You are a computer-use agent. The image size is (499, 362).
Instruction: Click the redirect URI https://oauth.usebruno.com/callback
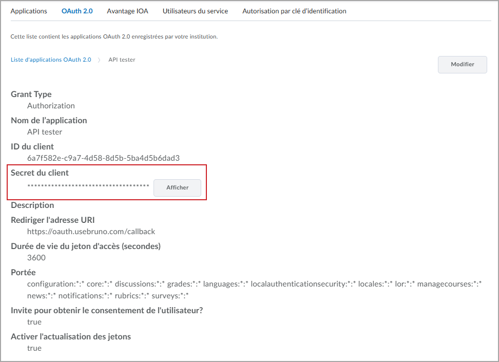point(91,232)
